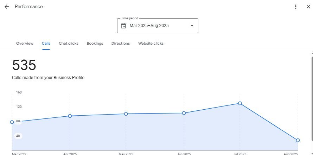Open the Directions tab
313x155 pixels.
[x=121, y=43]
